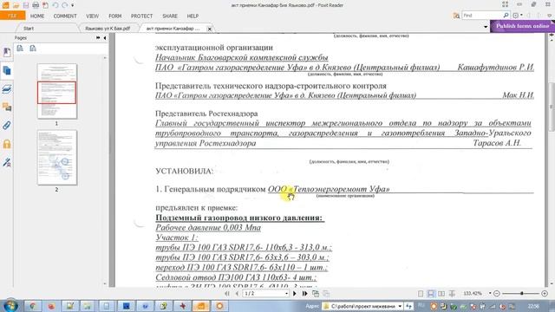Click the first page thumbnail size icon in Pages panel
555x312 pixels.
20,49
